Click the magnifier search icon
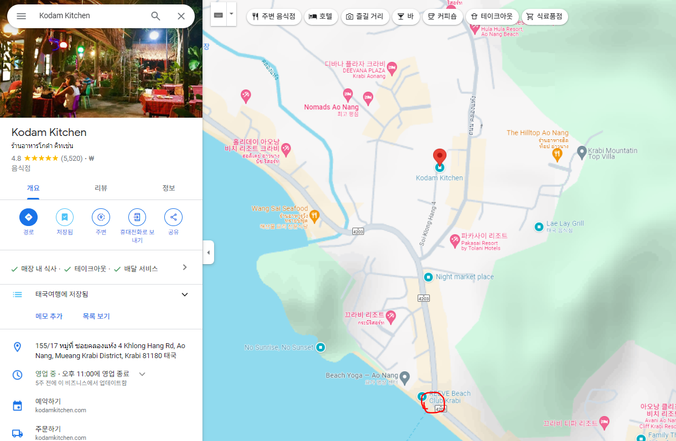Image resolution: width=676 pixels, height=441 pixels. [x=156, y=16]
